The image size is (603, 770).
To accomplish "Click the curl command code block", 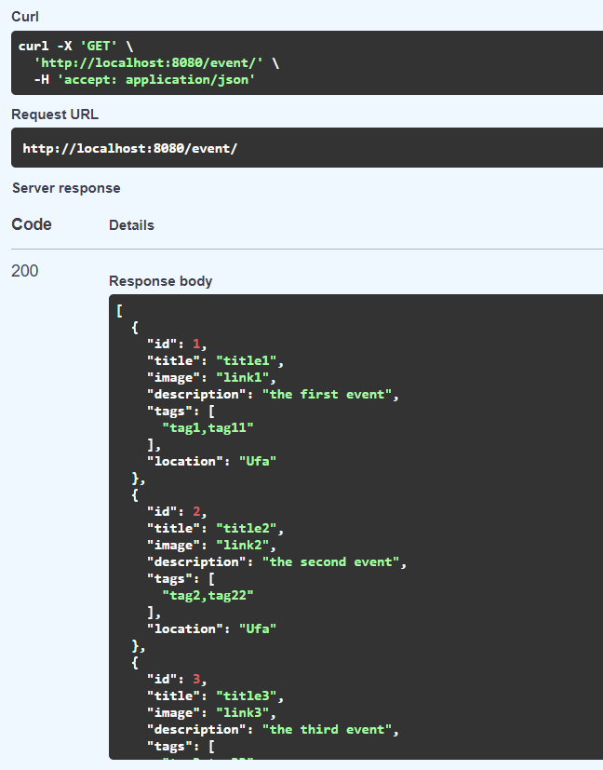I will (x=307, y=63).
